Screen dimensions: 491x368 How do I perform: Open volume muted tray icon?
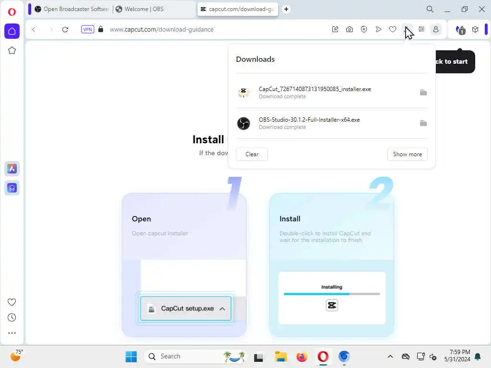(433, 356)
